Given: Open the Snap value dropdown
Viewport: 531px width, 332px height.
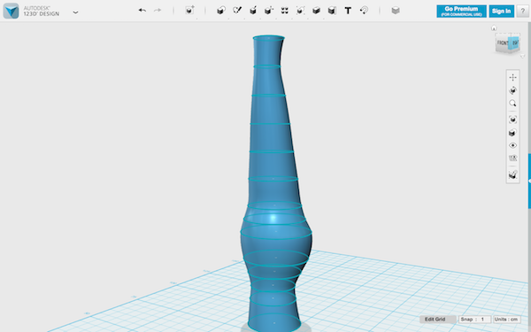Looking at the screenshot, I should [474, 319].
